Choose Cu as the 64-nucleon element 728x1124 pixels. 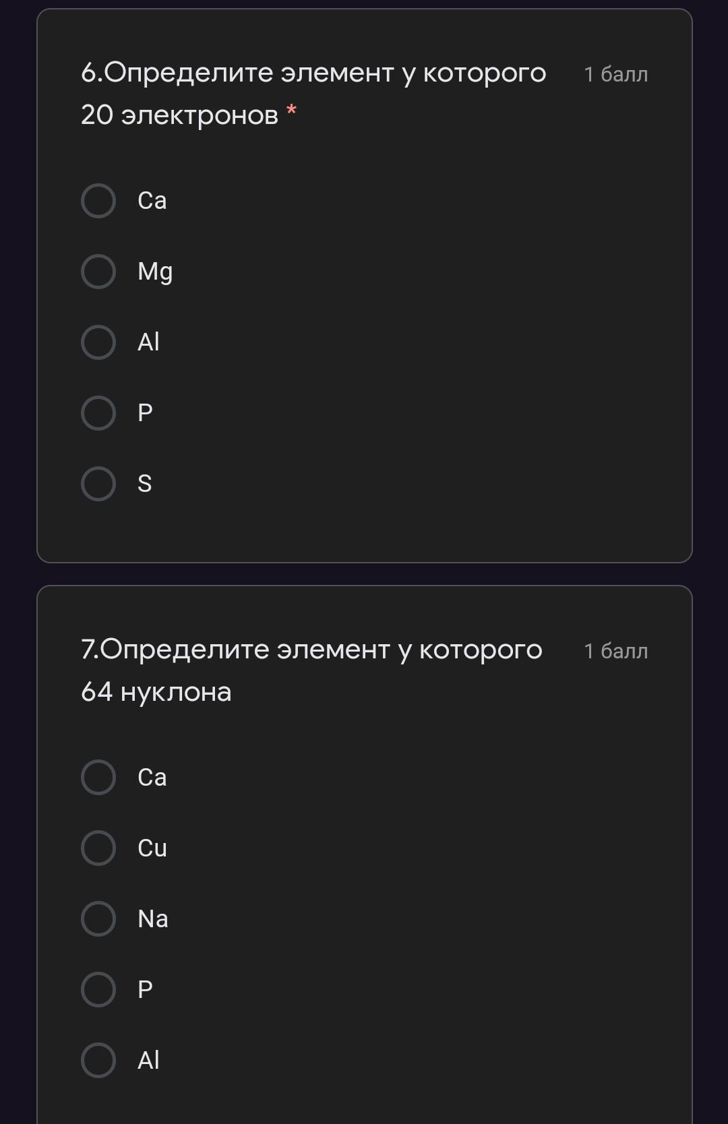point(98,848)
